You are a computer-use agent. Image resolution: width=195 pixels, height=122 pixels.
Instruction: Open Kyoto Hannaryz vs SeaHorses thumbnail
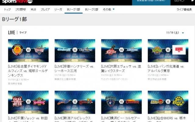click(75, 51)
